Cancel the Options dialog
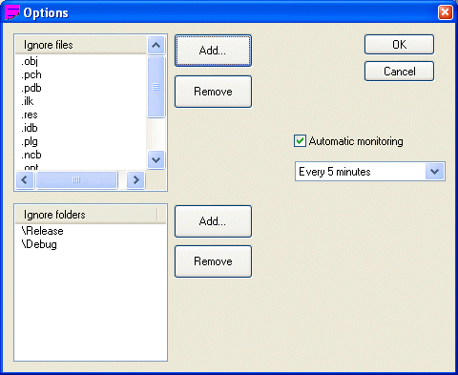Viewport: 458px width, 375px height. [399, 72]
